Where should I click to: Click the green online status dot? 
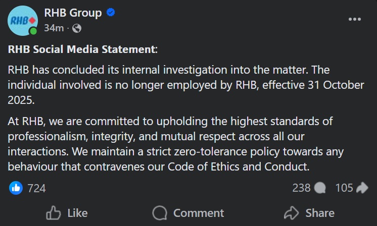pyautogui.click(x=33, y=31)
